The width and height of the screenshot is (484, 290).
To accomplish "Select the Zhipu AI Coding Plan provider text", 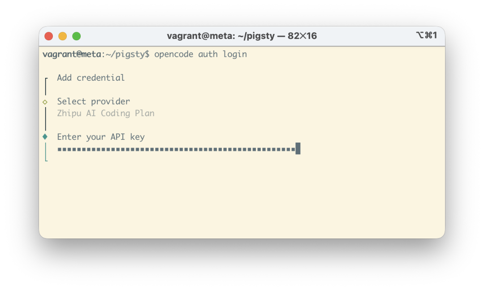I will pos(106,113).
